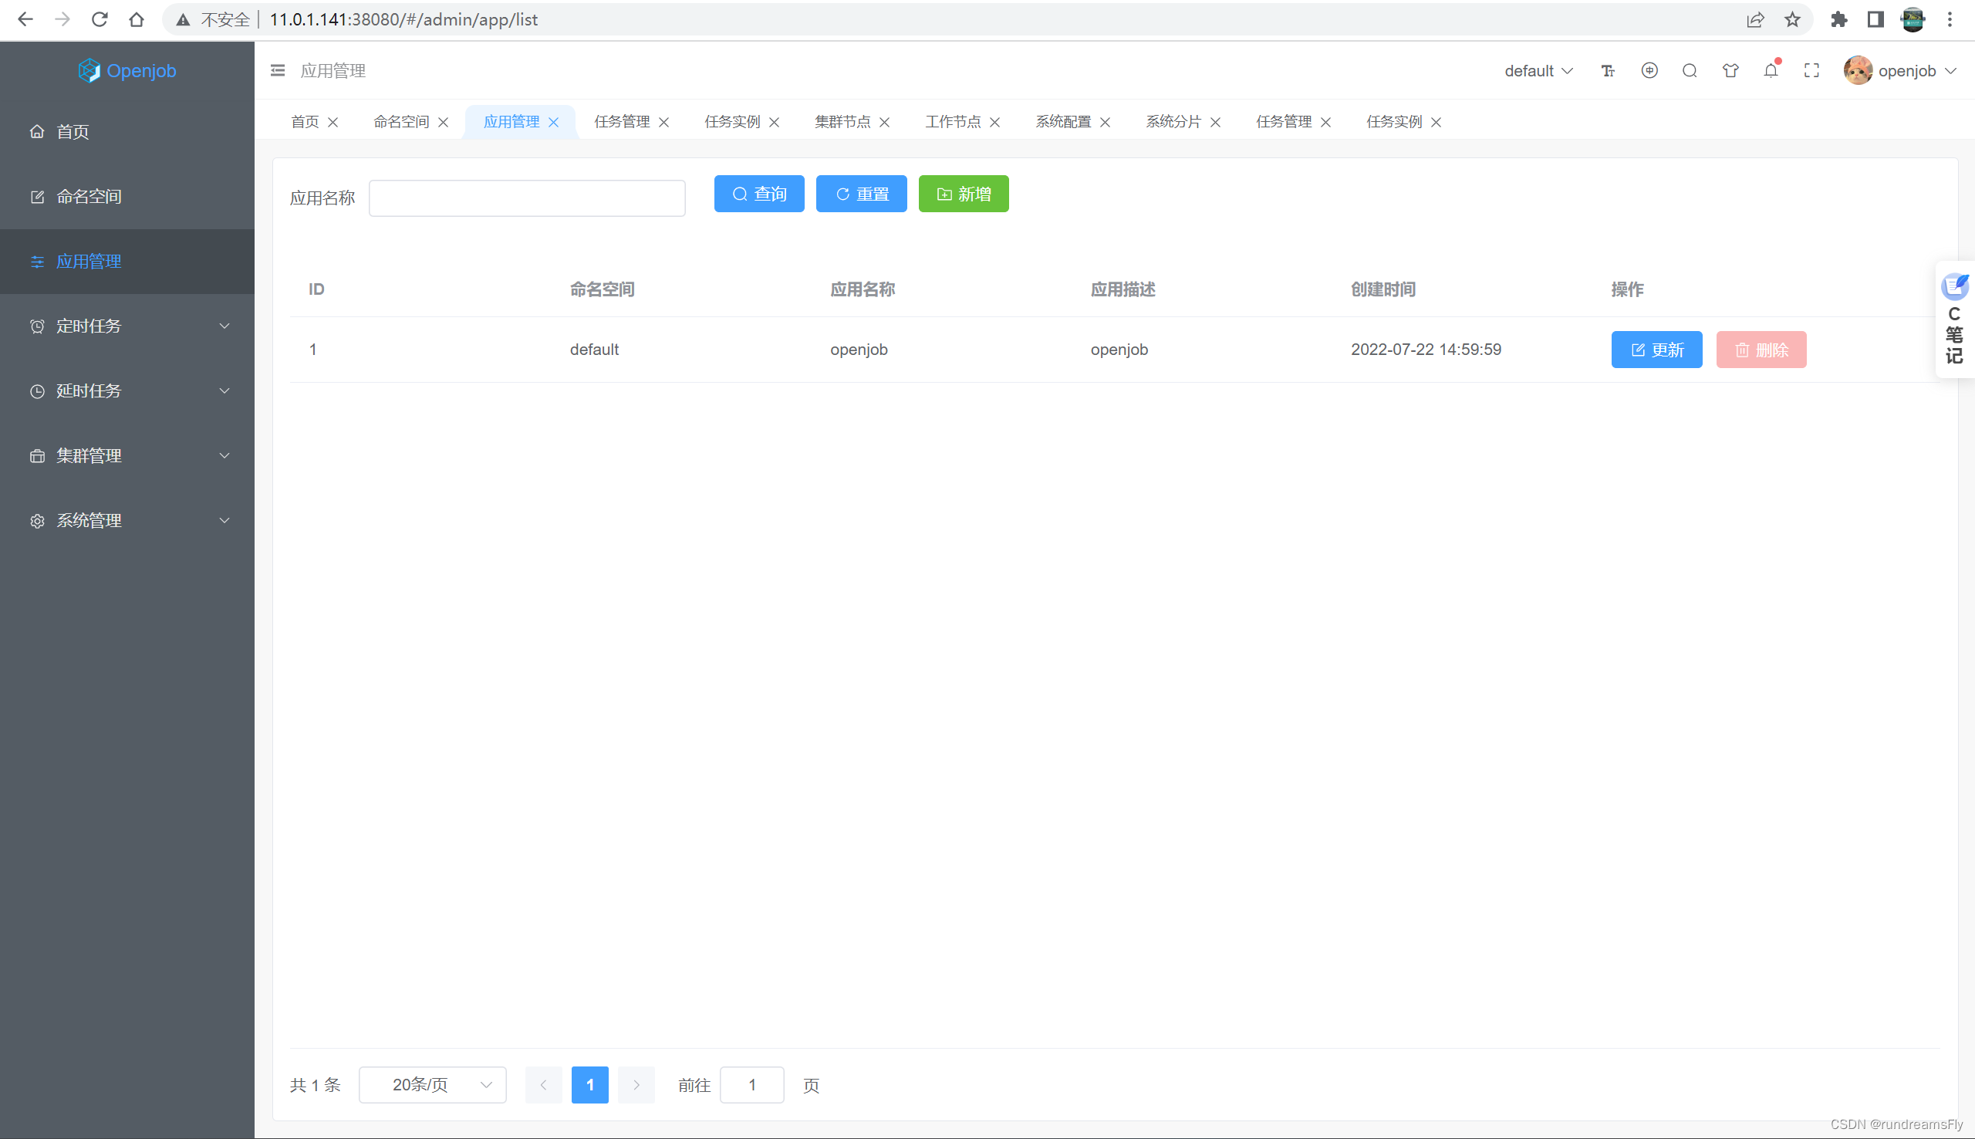Open global search with the magnifier icon
1975x1139 pixels.
tap(1689, 70)
